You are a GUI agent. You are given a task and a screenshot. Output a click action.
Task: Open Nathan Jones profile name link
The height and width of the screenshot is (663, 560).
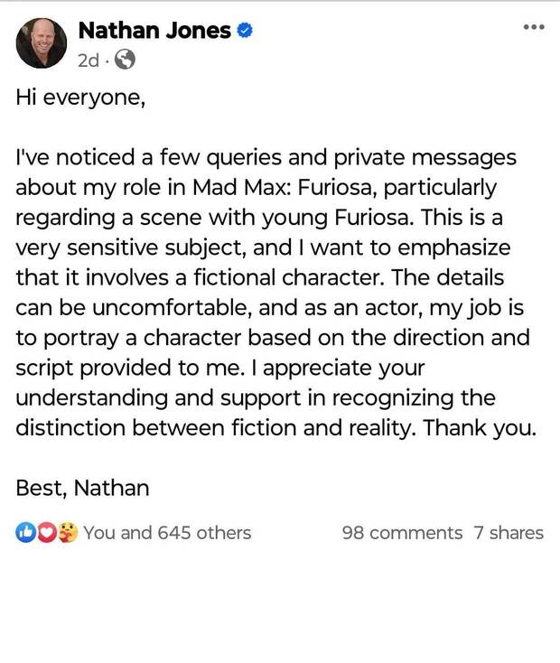point(154,31)
